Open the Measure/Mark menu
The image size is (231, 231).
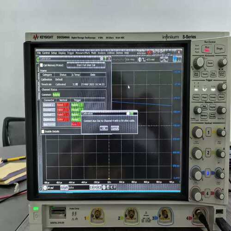(83, 53)
